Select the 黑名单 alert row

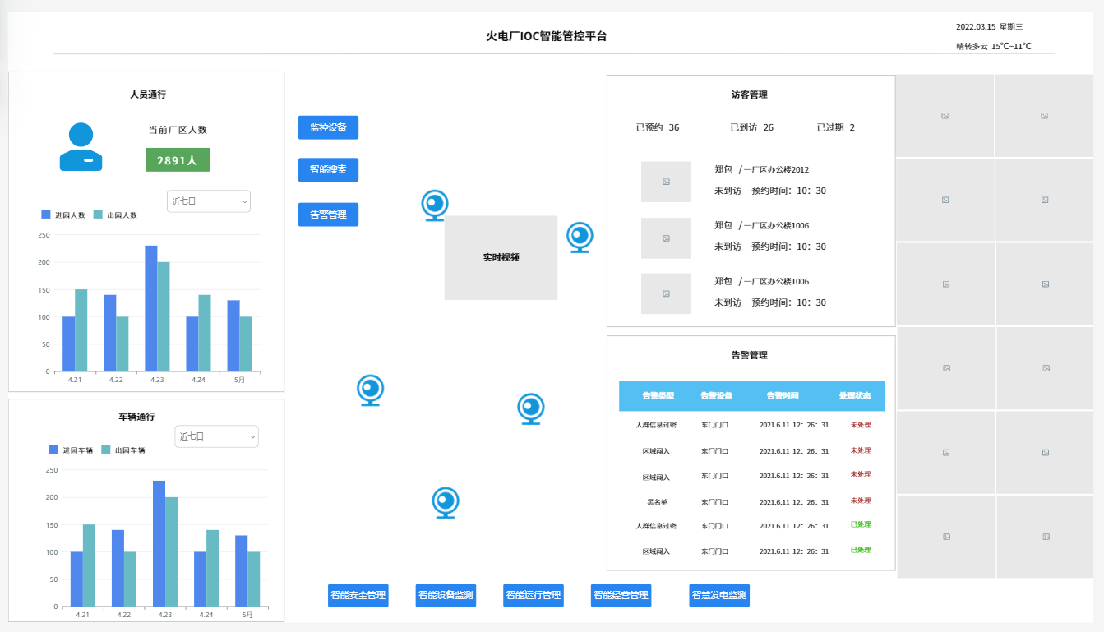pos(751,501)
